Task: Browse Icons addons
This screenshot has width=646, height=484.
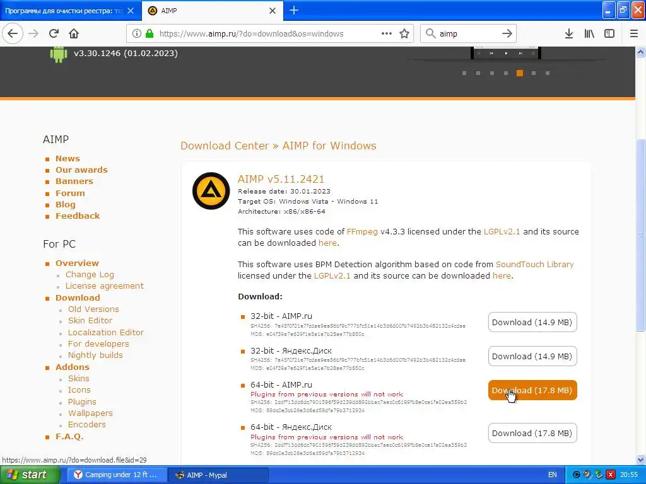Action: [x=79, y=390]
